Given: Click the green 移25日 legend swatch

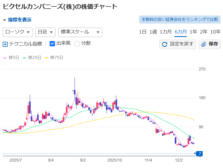Looking at the screenshot, I should (25, 58).
